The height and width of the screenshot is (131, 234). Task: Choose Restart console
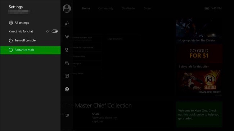31,50
